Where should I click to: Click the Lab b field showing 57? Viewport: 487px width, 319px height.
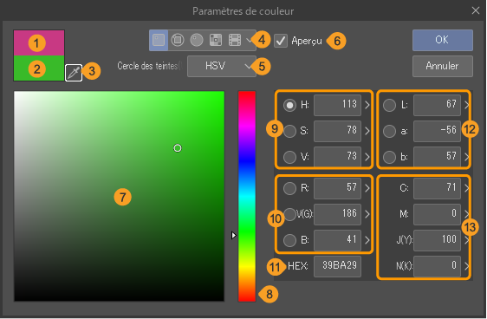pos(437,157)
